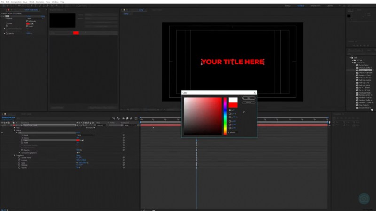Open the Composition menu

(16, 2)
